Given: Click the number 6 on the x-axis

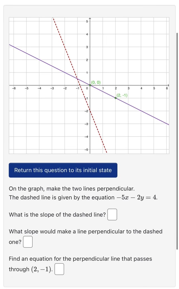Looking at the screenshot, I should (x=166, y=88).
